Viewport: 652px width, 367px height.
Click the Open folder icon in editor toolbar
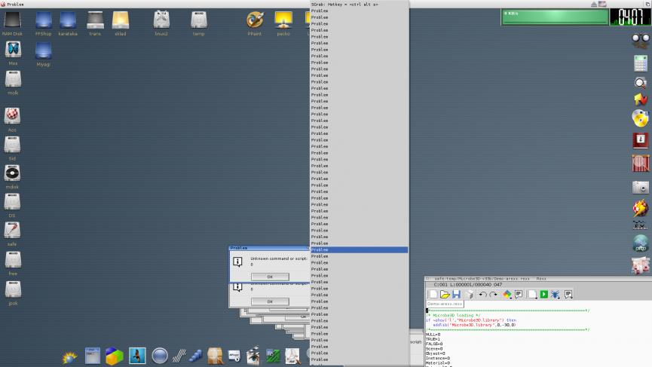tap(445, 294)
